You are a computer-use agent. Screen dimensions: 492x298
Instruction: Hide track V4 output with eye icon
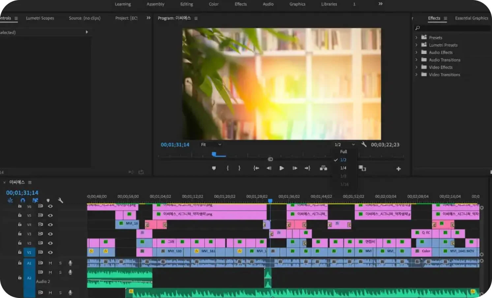(50, 224)
